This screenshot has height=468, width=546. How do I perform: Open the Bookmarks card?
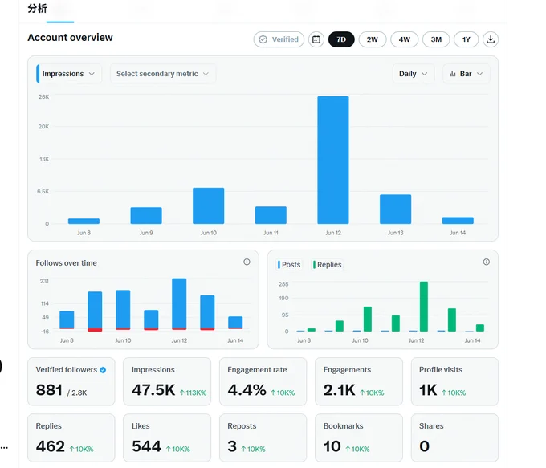[359, 437]
